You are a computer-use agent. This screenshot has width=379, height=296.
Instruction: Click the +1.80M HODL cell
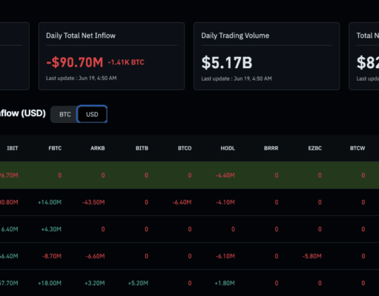click(225, 283)
